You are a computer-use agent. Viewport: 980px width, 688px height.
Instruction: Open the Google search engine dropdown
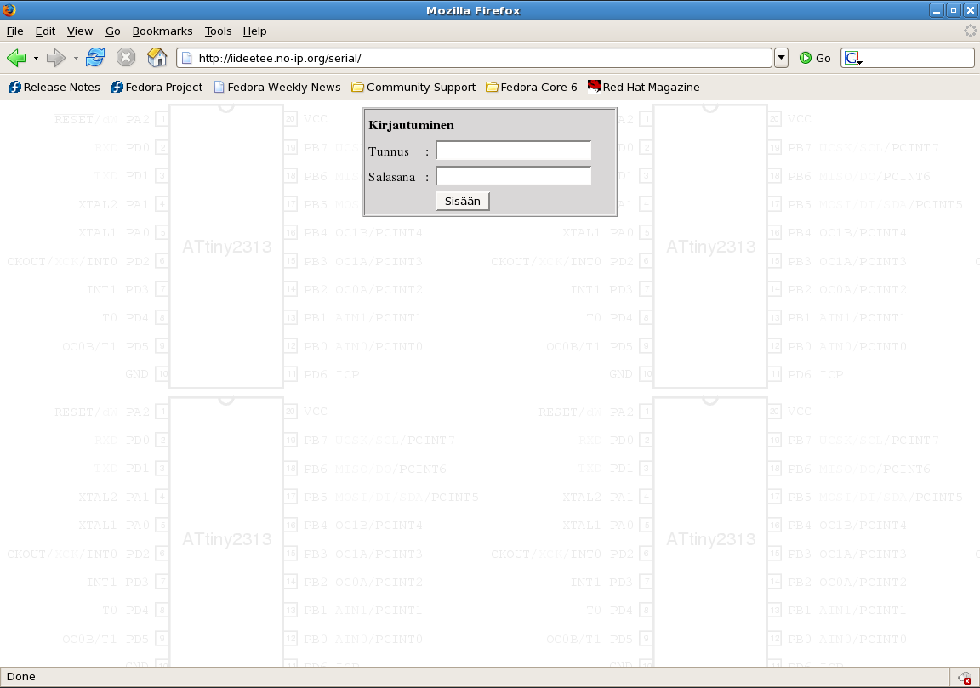[852, 57]
